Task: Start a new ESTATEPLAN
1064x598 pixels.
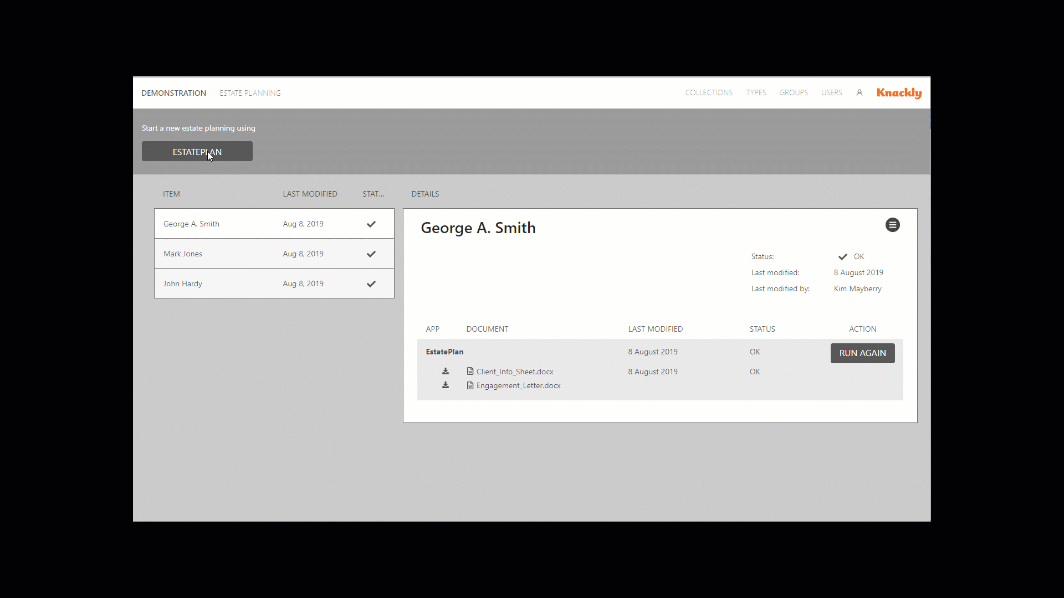Action: tap(197, 151)
